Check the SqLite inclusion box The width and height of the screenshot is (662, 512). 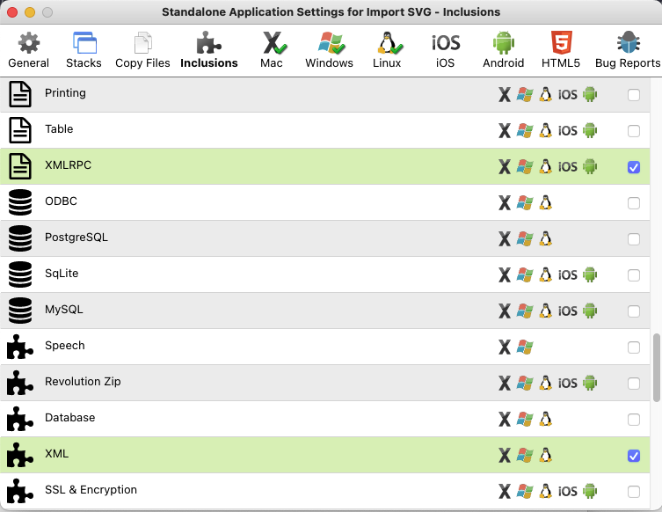click(x=634, y=275)
